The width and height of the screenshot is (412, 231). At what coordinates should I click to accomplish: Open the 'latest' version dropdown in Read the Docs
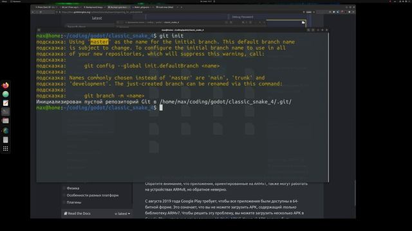[x=122, y=214]
